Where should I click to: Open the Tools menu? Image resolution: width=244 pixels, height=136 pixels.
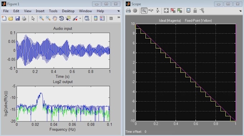53,11
